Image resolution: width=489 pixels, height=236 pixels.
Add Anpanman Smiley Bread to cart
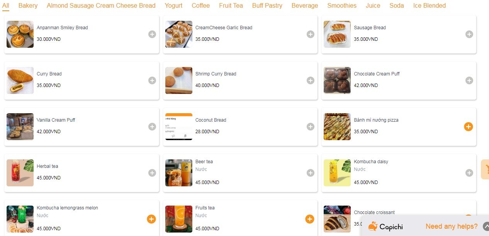152,34
